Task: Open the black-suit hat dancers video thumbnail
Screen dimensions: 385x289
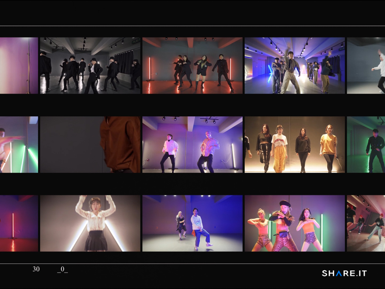Action: tap(90, 66)
